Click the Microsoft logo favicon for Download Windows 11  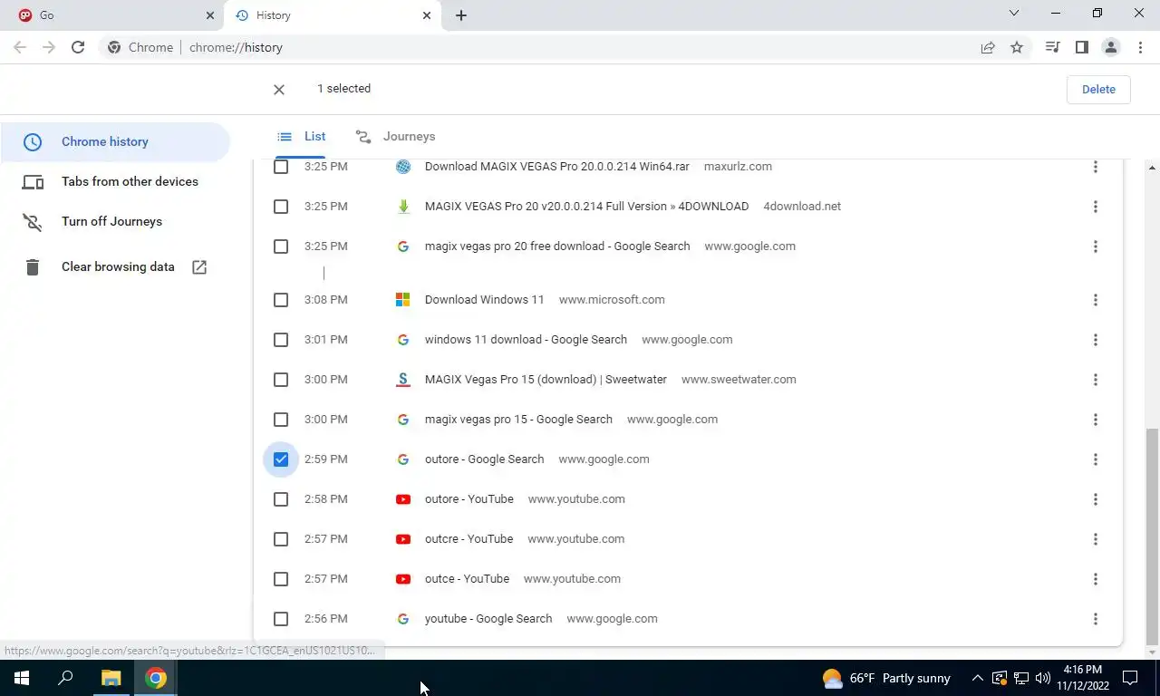click(403, 300)
